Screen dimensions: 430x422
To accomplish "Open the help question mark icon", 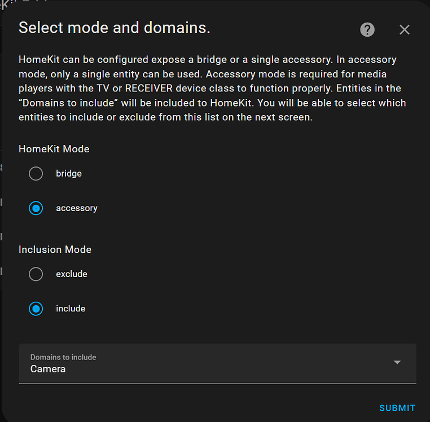I will [x=367, y=30].
